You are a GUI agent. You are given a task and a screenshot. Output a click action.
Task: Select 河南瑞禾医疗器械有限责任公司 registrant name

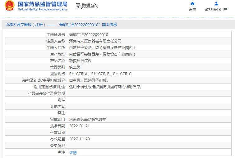pos(95,41)
